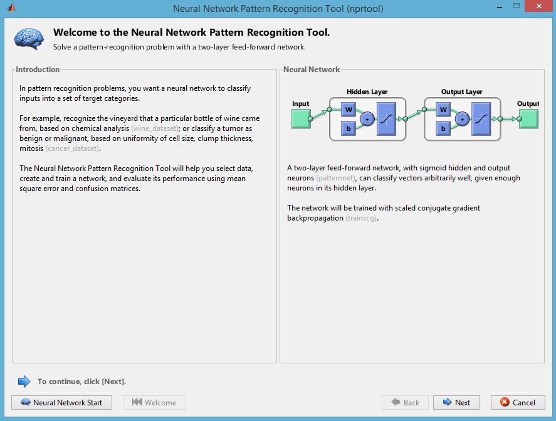Click the window title 'Neural Network Pattern Recognition Tool (nprtool)'
Screen dimensions: 556x421
[x=278, y=9]
